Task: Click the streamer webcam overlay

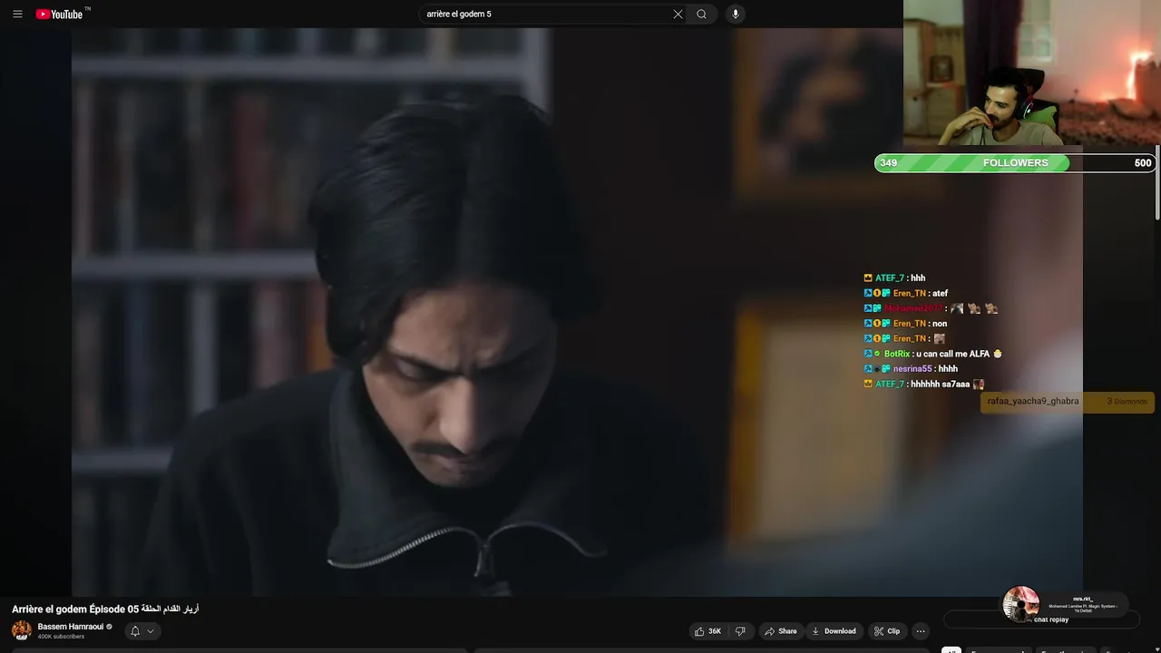Action: (x=1032, y=73)
